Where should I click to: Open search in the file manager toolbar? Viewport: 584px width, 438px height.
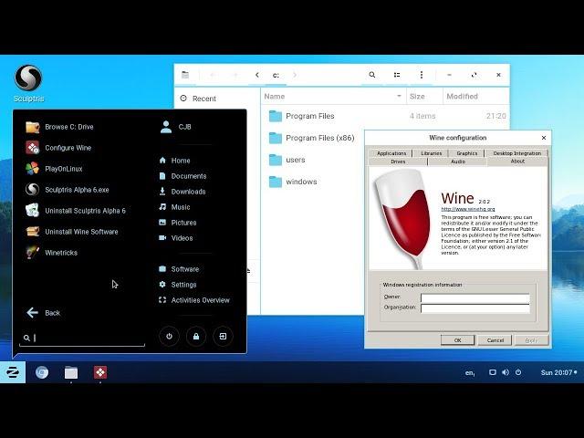(372, 75)
